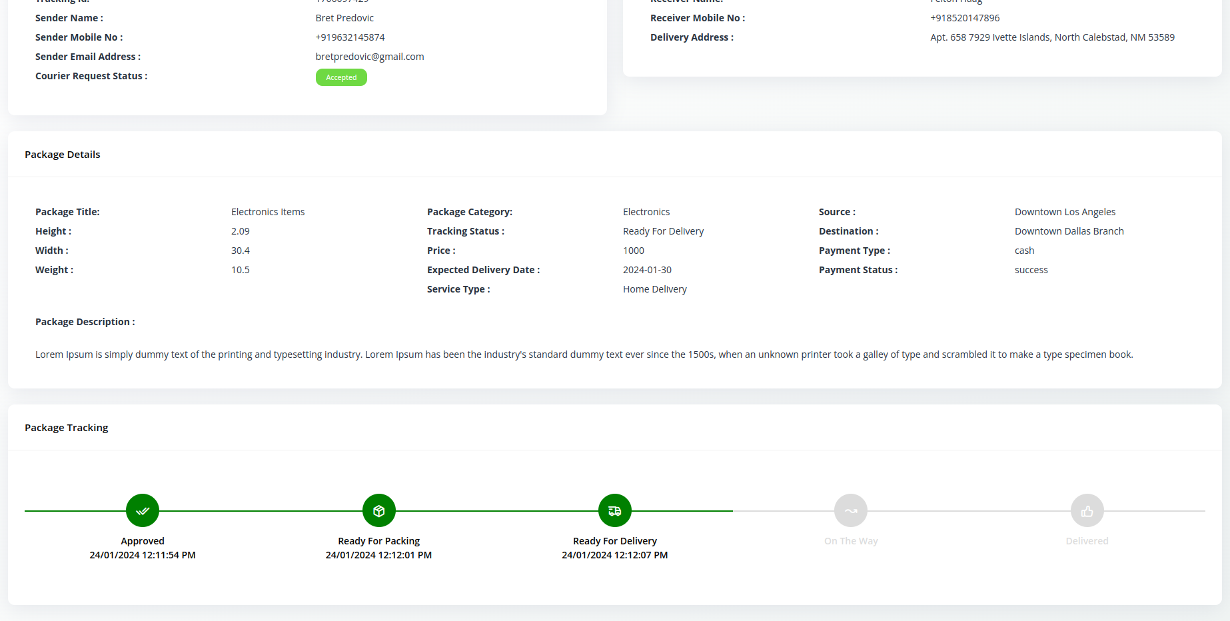Click the green Accepted status badge
Viewport: 1230px width, 621px height.
(x=341, y=77)
